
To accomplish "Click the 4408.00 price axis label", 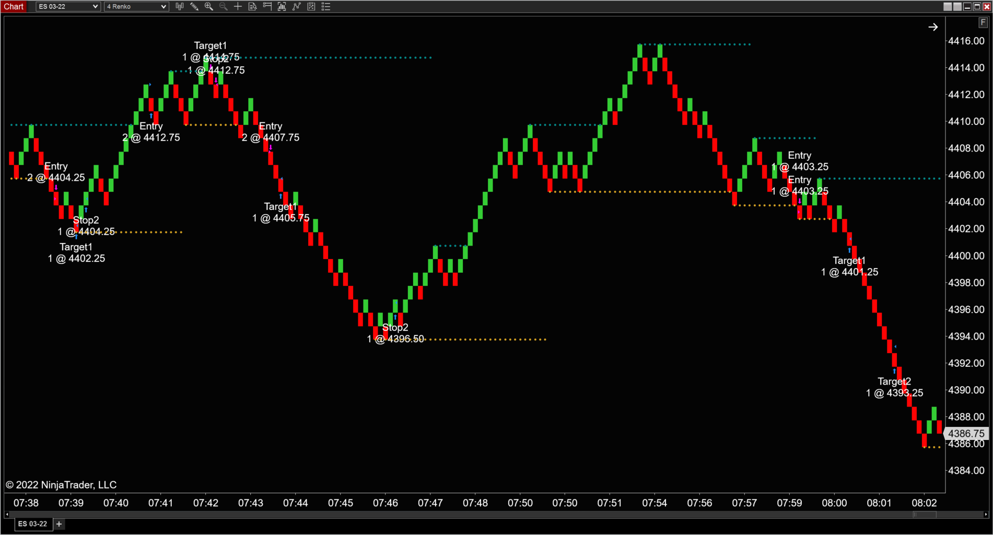I will pyautogui.click(x=966, y=148).
